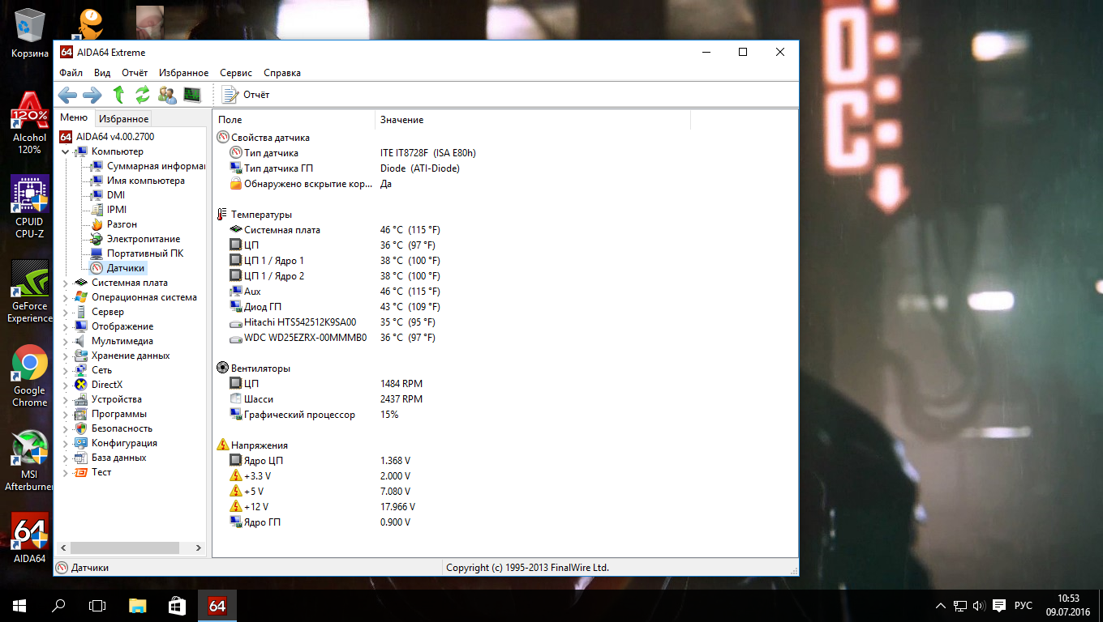Select IPMI tree item

click(x=109, y=210)
